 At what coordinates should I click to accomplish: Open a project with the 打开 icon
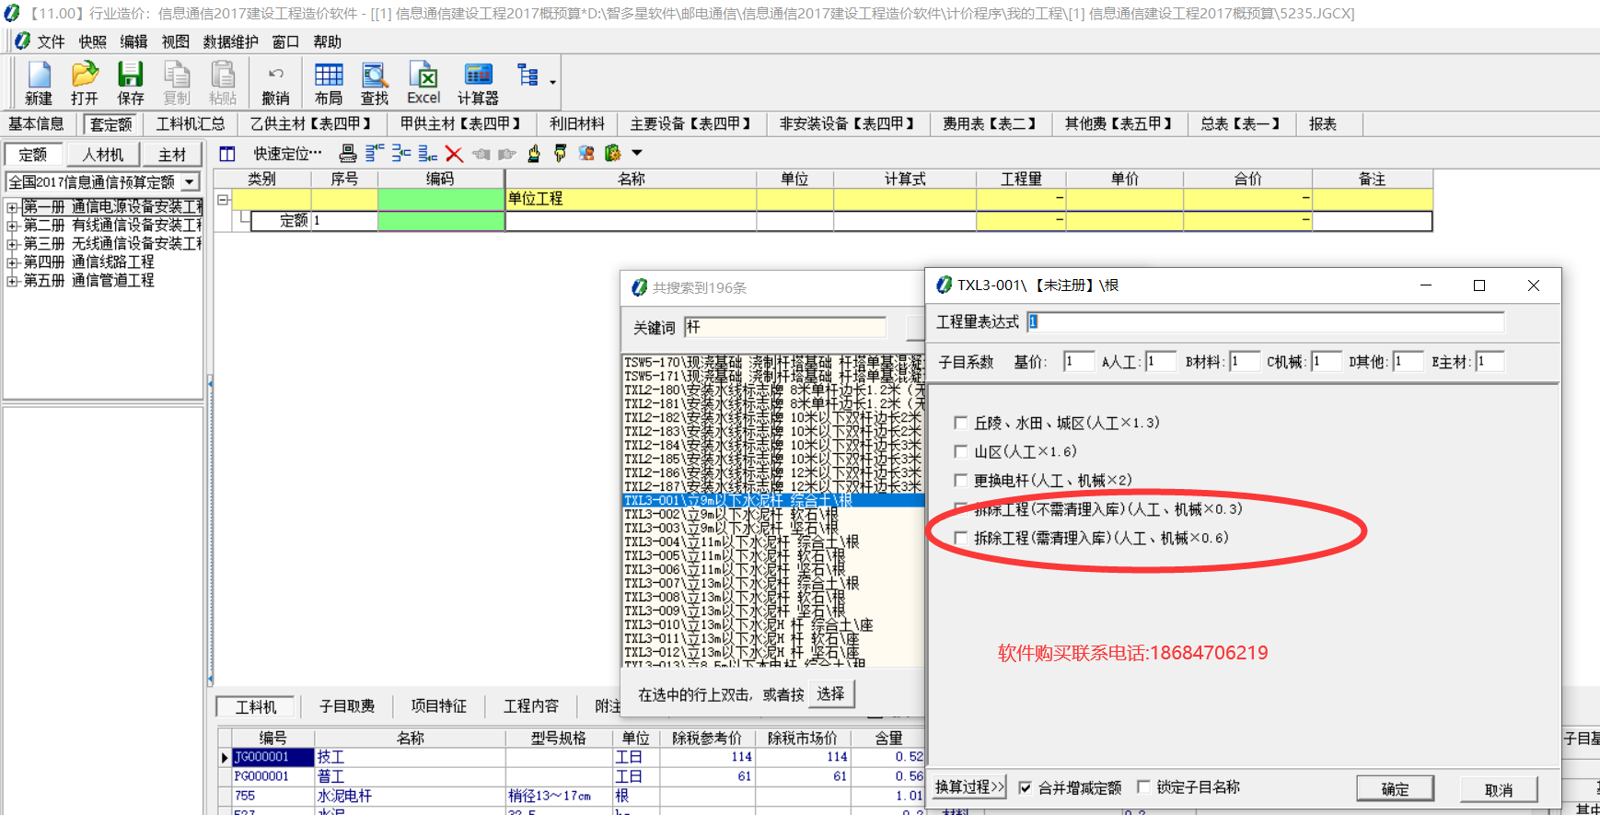point(85,83)
